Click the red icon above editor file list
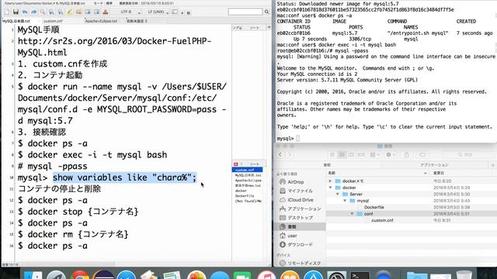The image size is (497, 279). click(x=236, y=164)
